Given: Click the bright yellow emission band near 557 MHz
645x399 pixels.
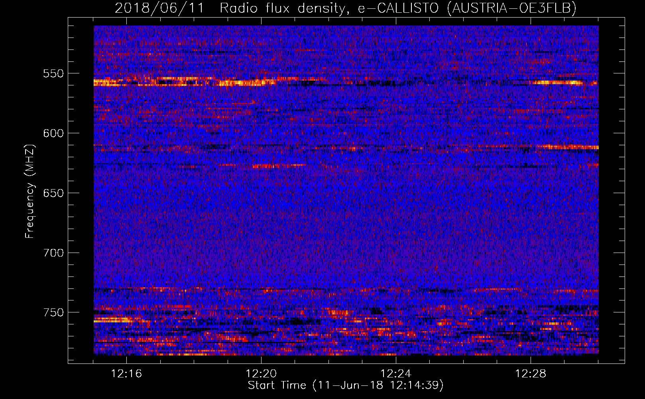Looking at the screenshot, I should coord(185,83).
